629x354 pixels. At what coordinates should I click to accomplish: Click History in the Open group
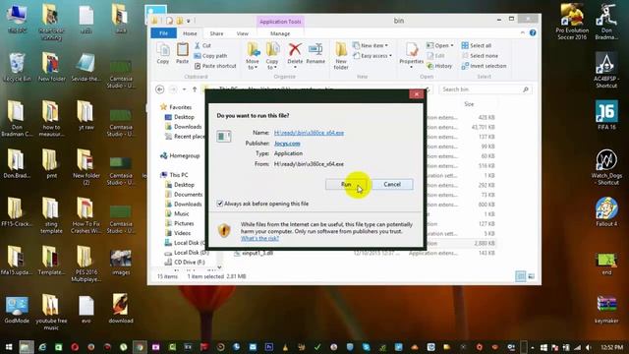pos(439,66)
